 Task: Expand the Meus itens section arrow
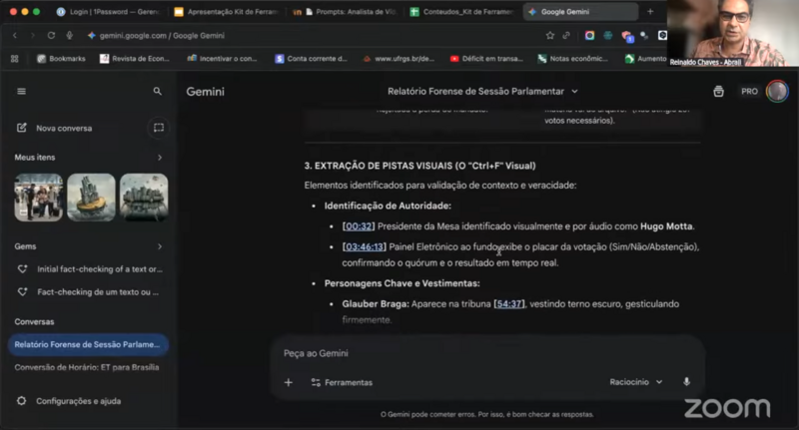pos(160,158)
